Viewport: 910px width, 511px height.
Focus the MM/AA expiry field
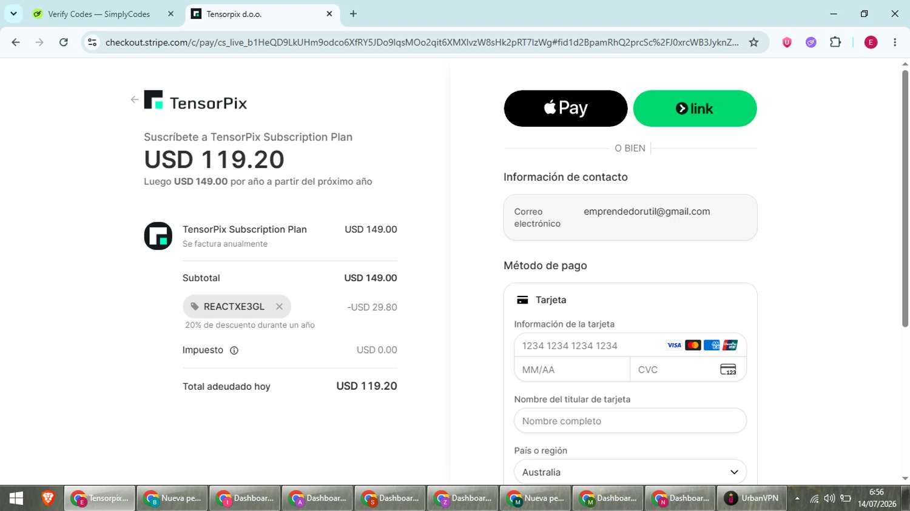coord(572,370)
